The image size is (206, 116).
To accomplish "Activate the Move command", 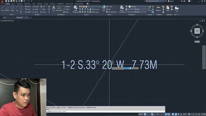I will [28, 6].
